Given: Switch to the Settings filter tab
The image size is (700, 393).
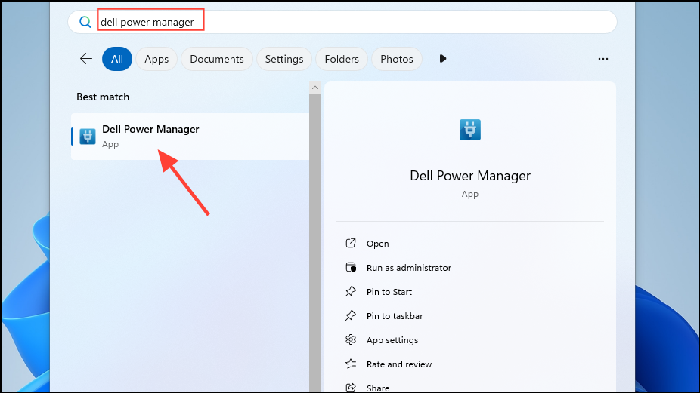Looking at the screenshot, I should point(284,59).
